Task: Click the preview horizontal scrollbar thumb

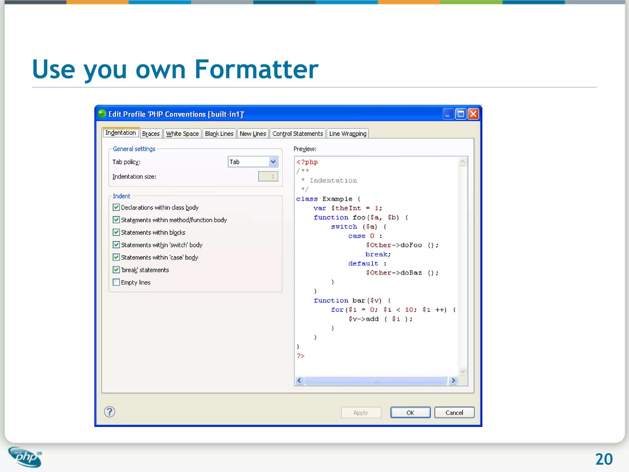Action: (375, 380)
